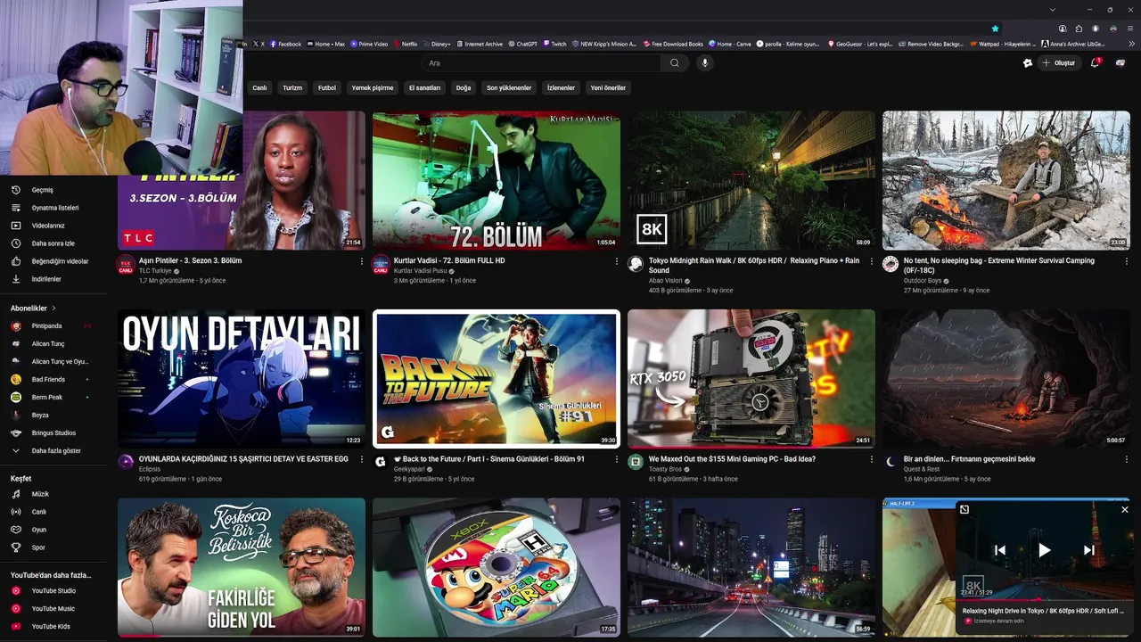Open the account avatar menu
Screen dimensions: 1141x642
pos(1120,63)
